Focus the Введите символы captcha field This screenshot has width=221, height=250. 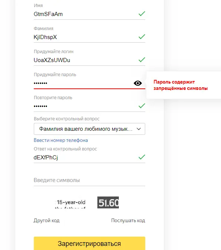pos(90,180)
